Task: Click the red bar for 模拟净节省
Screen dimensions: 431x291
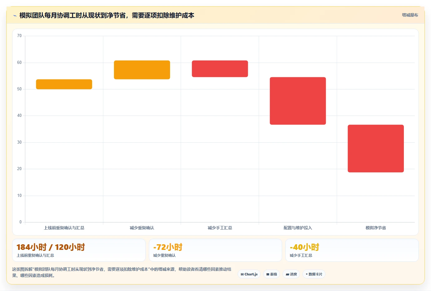Action: 376,149
